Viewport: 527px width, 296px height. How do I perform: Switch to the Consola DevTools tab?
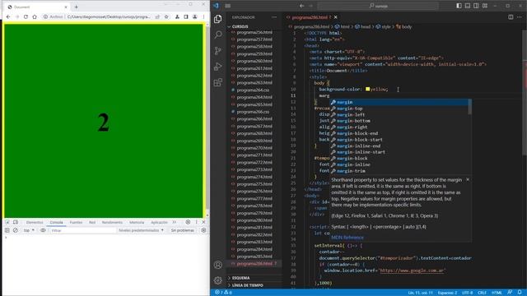point(56,222)
